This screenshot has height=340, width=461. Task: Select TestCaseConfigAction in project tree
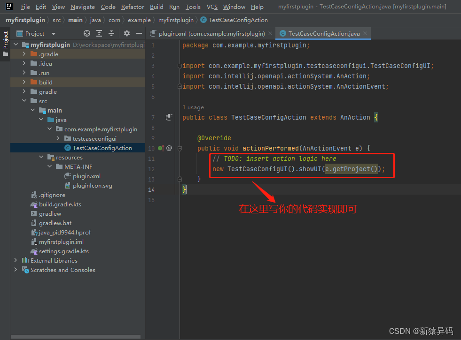point(78,148)
